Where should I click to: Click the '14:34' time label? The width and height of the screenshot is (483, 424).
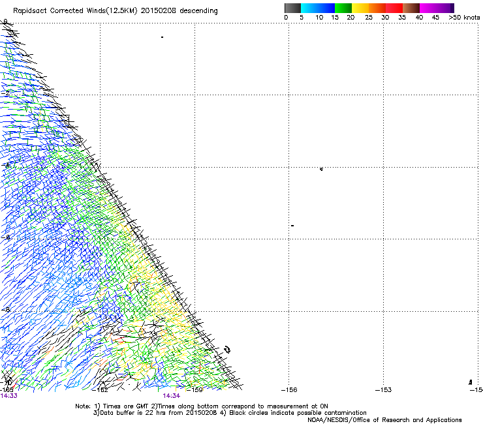click(171, 396)
